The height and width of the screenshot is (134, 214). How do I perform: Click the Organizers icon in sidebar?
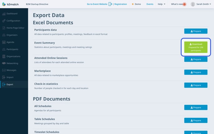(4, 35)
